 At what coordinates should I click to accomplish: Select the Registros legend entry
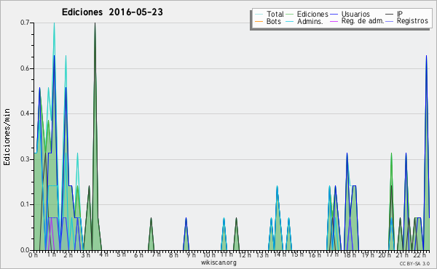406,21
